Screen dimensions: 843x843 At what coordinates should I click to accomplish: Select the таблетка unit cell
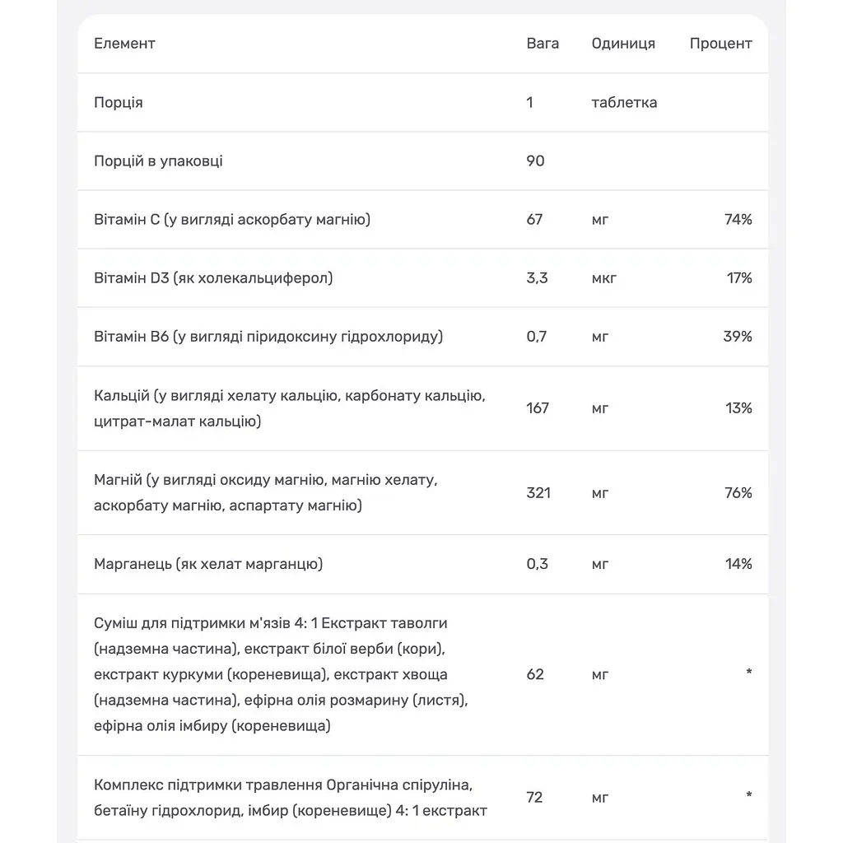tap(624, 102)
